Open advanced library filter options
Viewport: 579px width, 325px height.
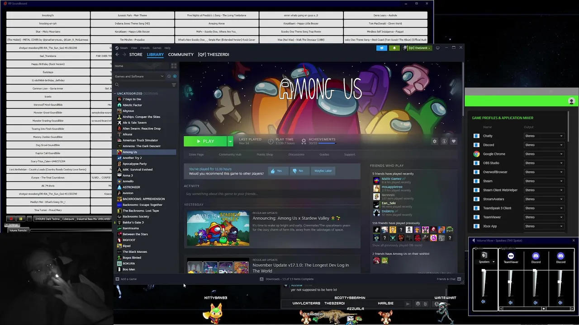[x=174, y=85]
